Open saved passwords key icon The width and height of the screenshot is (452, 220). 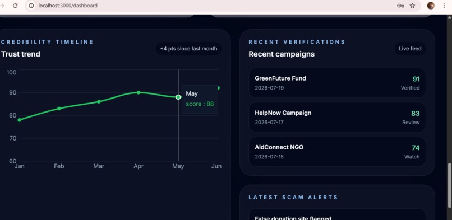click(x=400, y=6)
